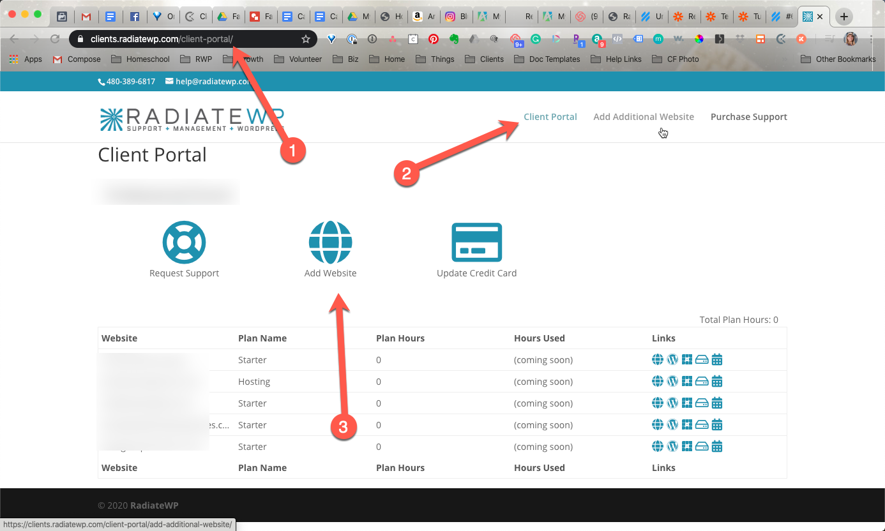Expand the Homeschool bookmarks folder
The height and width of the screenshot is (531, 885).
pyautogui.click(x=140, y=59)
